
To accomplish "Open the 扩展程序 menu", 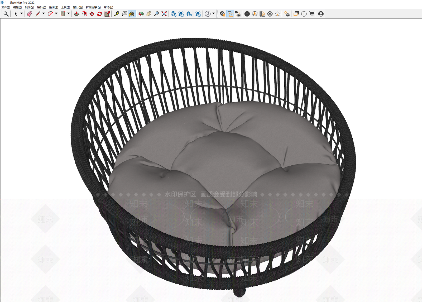I will coord(93,7).
